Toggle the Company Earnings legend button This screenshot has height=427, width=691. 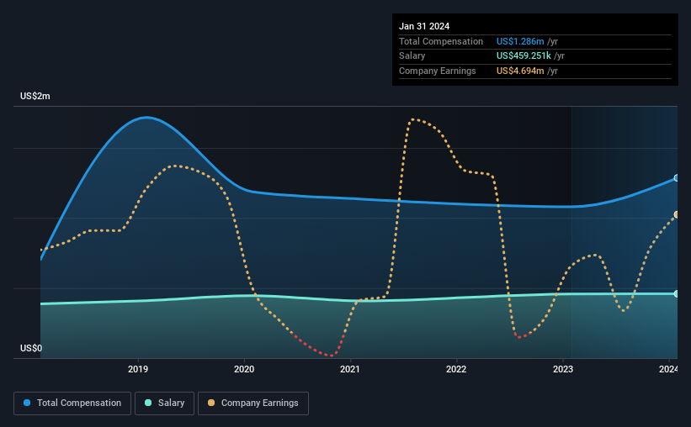pyautogui.click(x=253, y=403)
